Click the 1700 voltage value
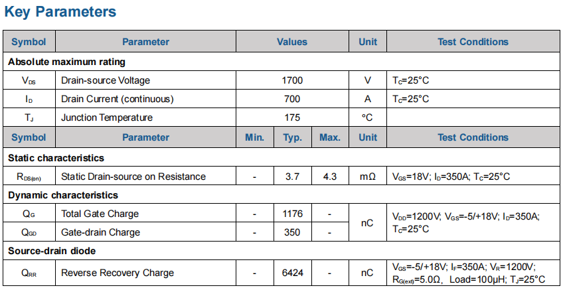 click(x=292, y=80)
